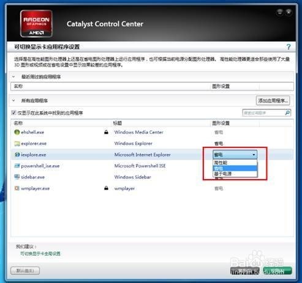Open help via the question mark icon
Viewport: 302px width, 283px height.
point(289,47)
